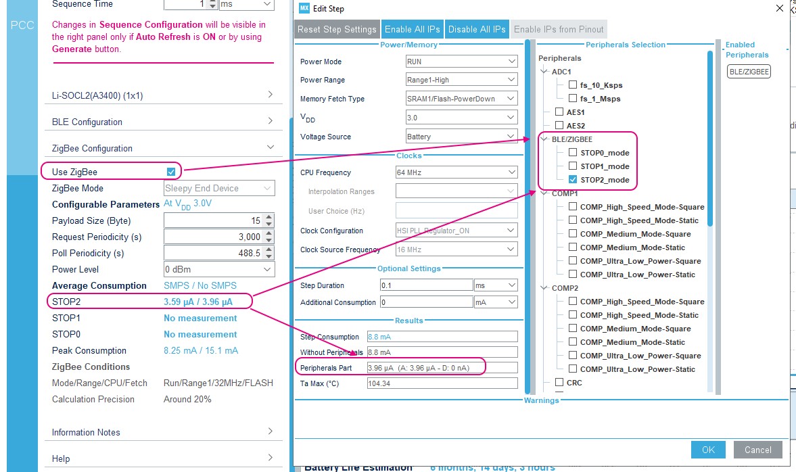Viewport: 796px width, 472px height.
Task: Open the Power Mode dropdown
Action: 461,62
